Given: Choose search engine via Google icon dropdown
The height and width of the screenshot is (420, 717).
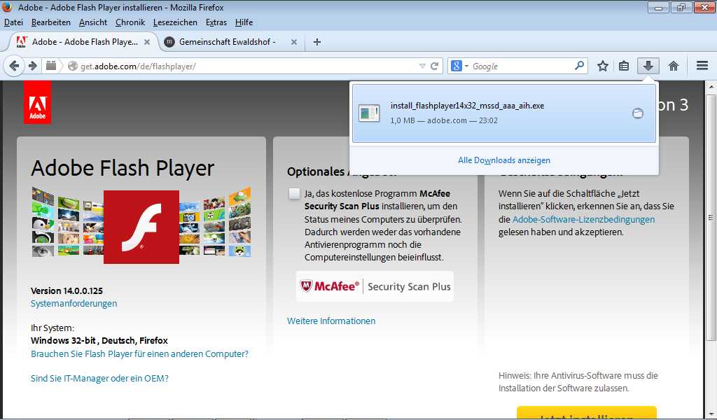Looking at the screenshot, I should click(459, 66).
